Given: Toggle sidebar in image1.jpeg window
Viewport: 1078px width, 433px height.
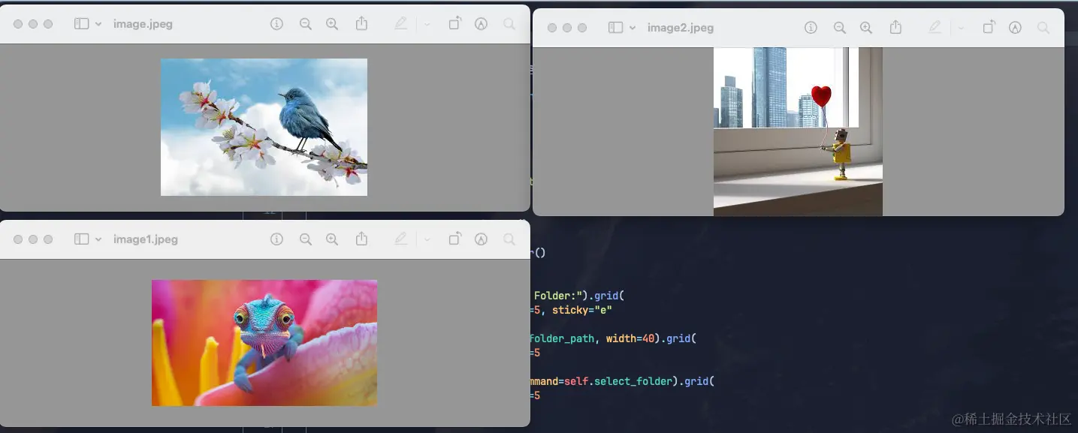Looking at the screenshot, I should click(82, 239).
